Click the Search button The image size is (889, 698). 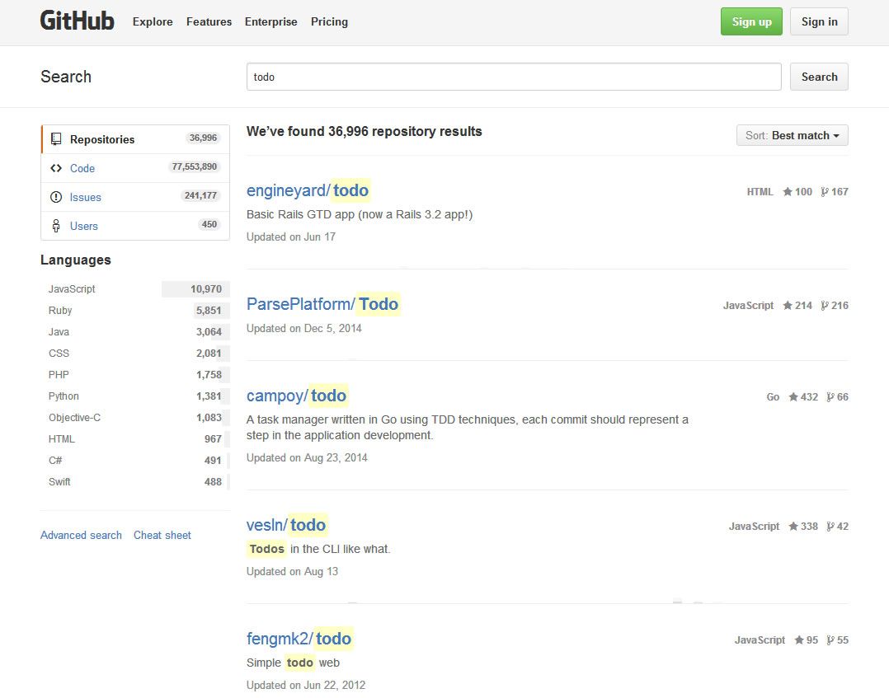click(819, 77)
